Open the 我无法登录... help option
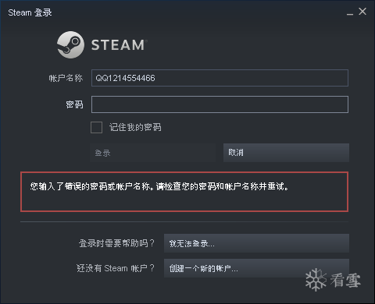This screenshot has width=375, height=304. 256,243
